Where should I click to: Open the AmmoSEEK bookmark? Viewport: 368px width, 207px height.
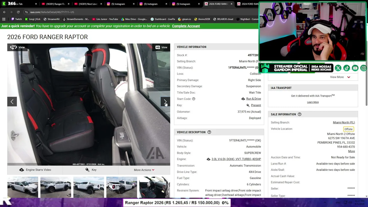pyautogui.click(x=202, y=19)
